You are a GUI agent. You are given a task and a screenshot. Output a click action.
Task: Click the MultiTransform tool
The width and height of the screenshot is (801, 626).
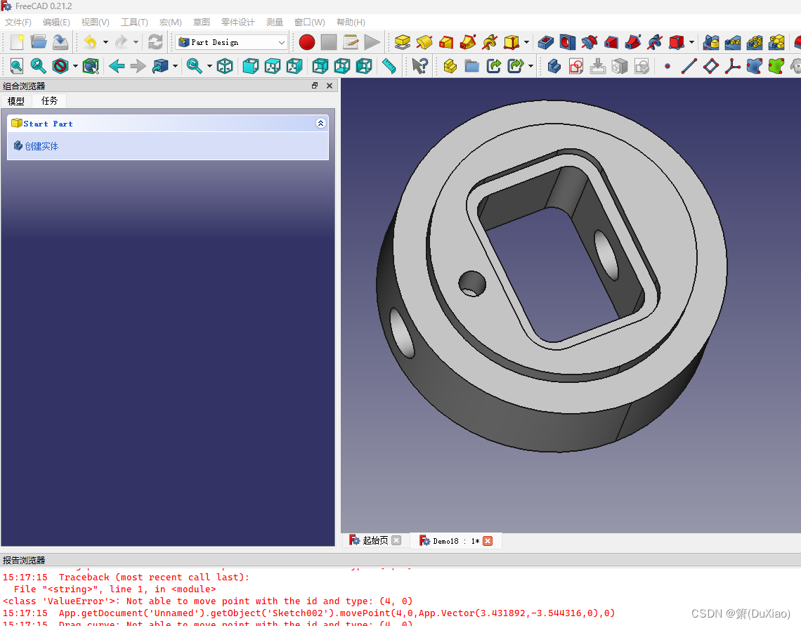(x=776, y=42)
